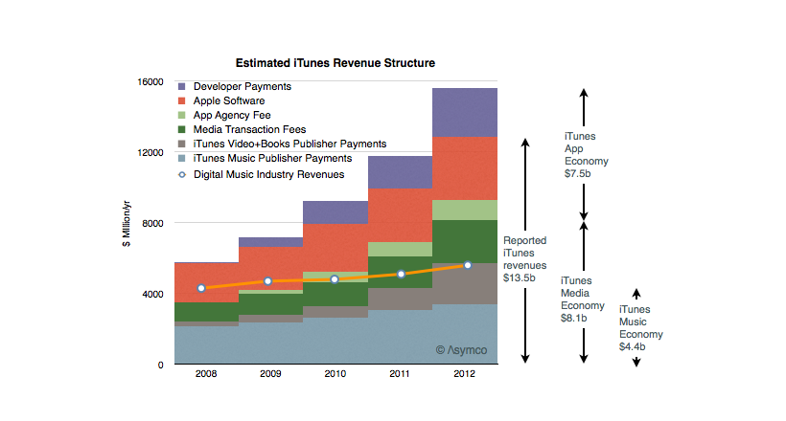Screen dimensions: 786x421
Task: Click the 2012 Developer Payments purple bar segment
Action: pyautogui.click(x=465, y=113)
